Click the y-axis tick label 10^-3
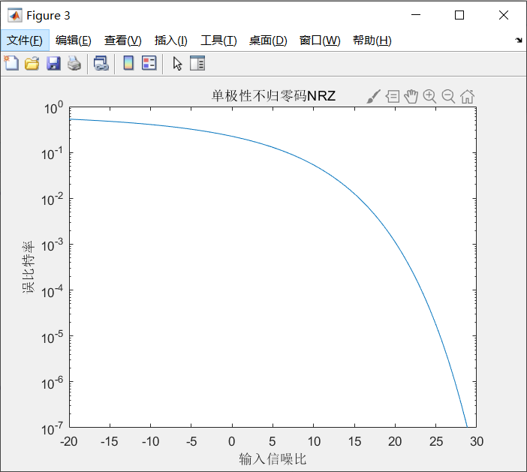Viewport: 527px width, 472px height. [x=52, y=245]
